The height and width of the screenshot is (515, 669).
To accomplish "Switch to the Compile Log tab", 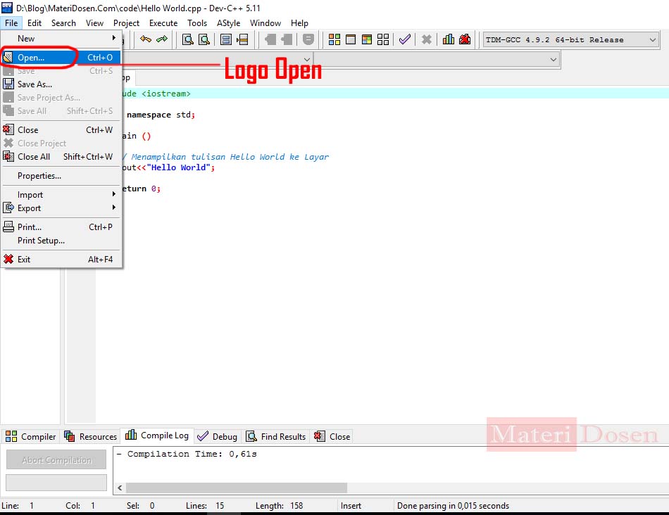I will click(x=157, y=435).
